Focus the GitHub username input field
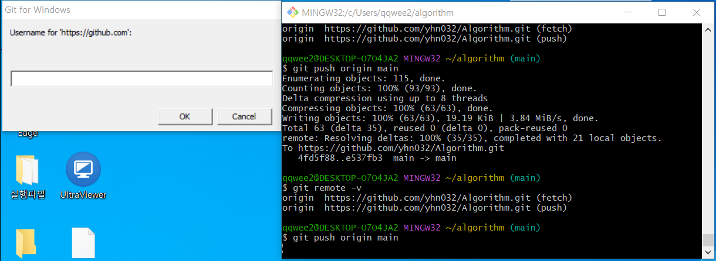The image size is (716, 261). point(141,78)
